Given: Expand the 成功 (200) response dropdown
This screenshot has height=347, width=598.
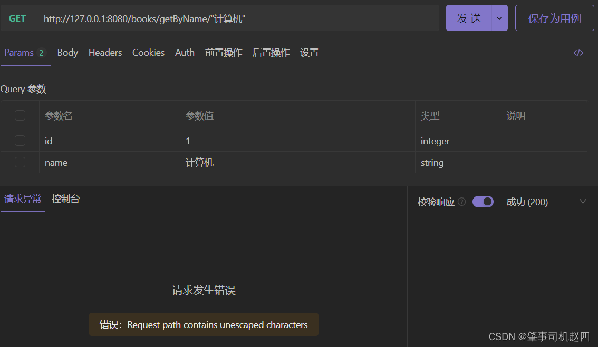Looking at the screenshot, I should click(582, 202).
